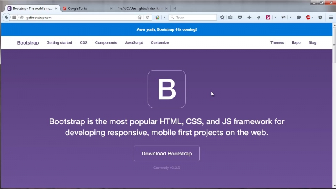Open the downloads arrow icon
Screen dimensions: 336x189
pos(249,17)
